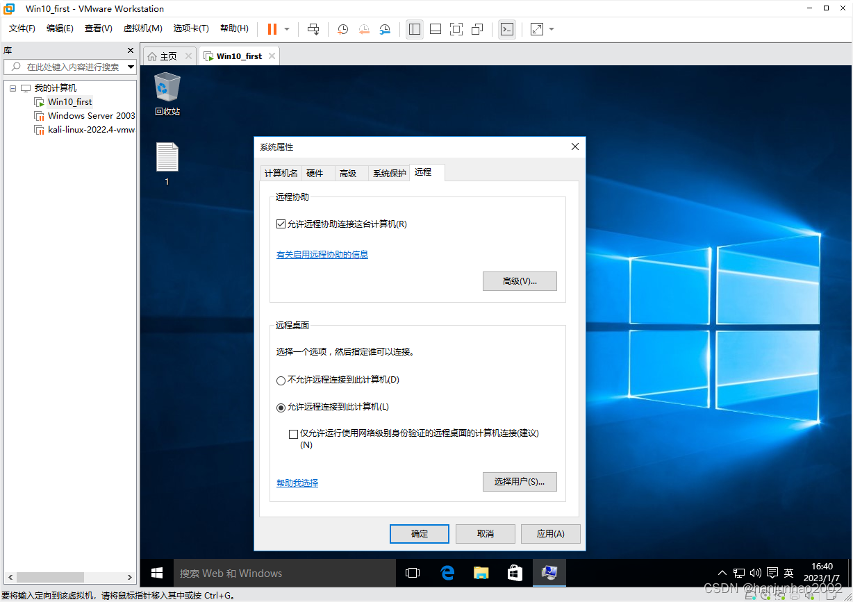Switch to the 计算机名 tab

(281, 174)
